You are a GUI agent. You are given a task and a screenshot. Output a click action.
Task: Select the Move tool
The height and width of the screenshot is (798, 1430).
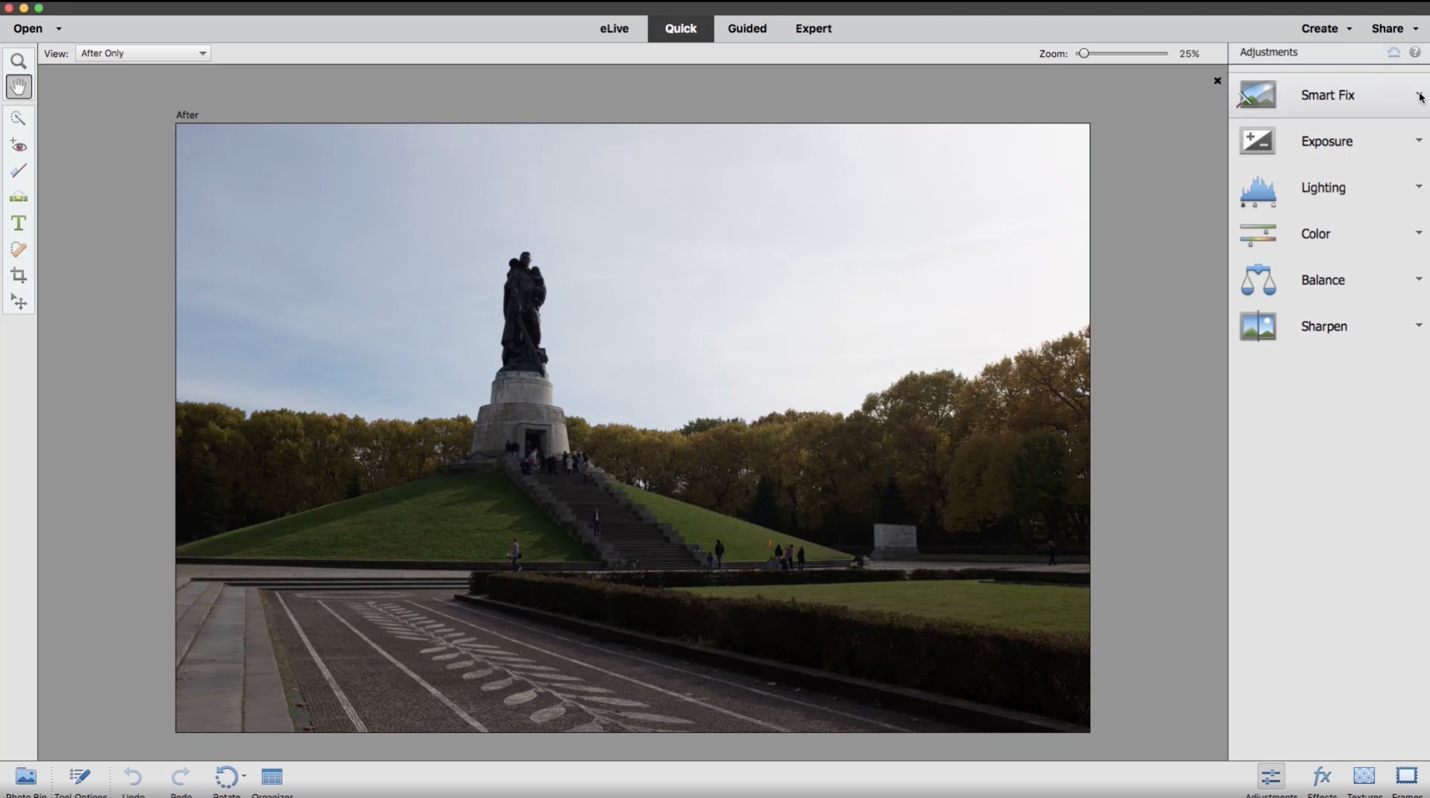pos(18,301)
